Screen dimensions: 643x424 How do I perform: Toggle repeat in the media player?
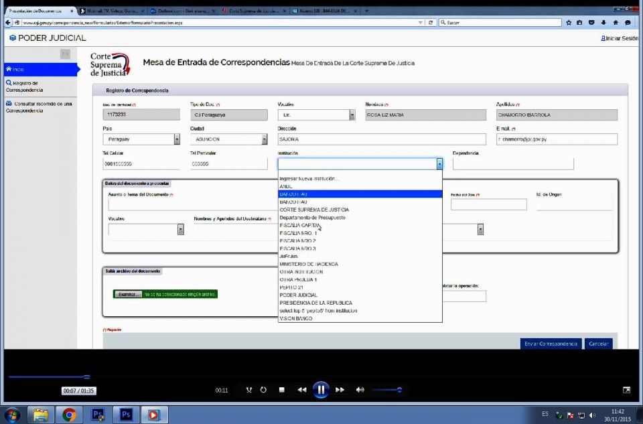coord(263,390)
